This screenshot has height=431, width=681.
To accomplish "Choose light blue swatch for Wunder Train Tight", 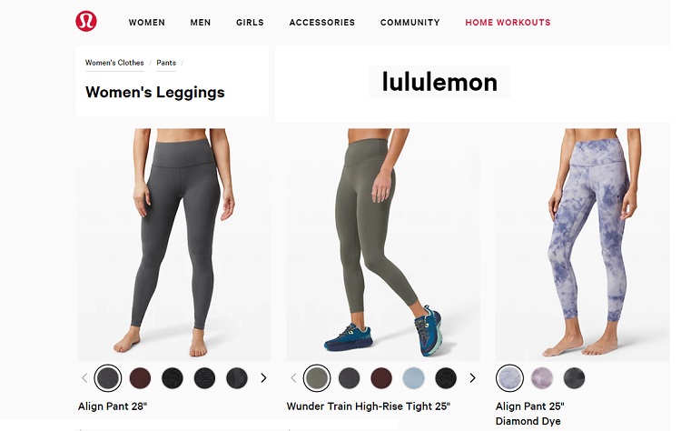I will coord(413,378).
